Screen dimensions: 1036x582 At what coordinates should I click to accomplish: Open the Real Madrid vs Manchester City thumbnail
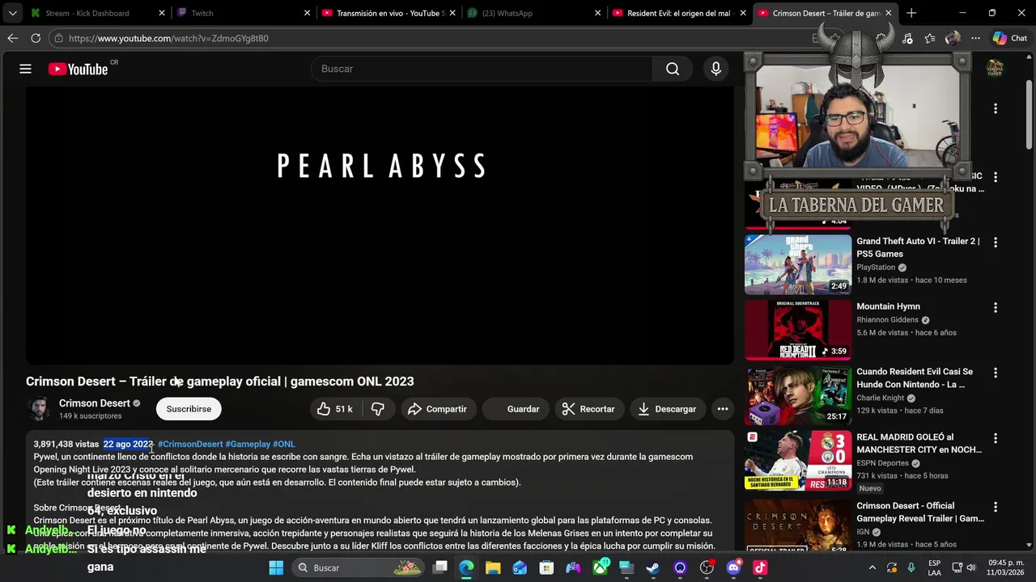pos(798,461)
